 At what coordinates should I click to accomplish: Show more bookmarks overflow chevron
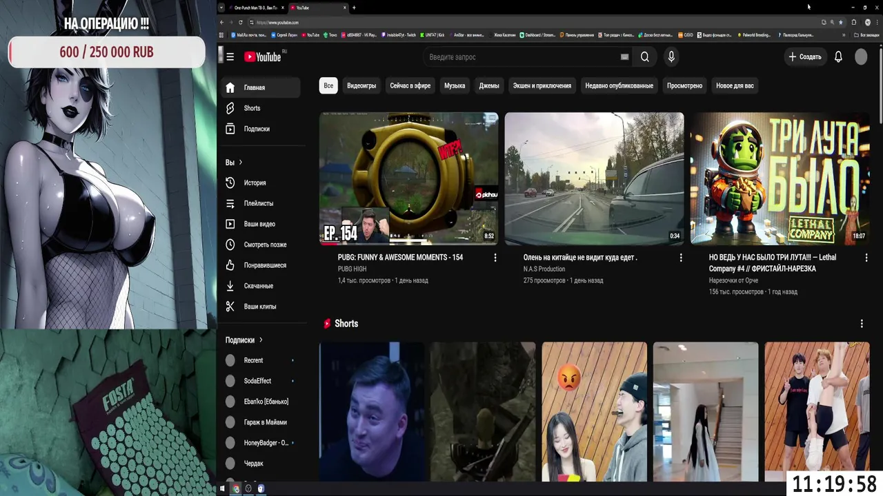tap(844, 34)
